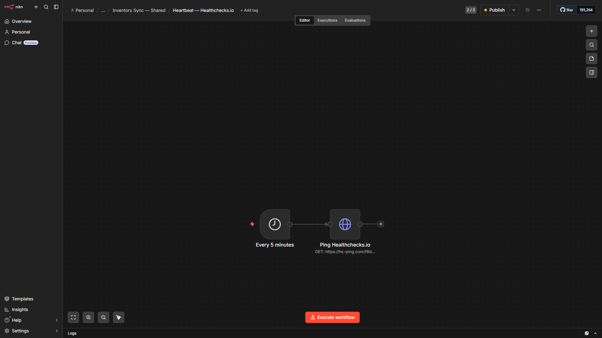Click the GitHub Star button

click(x=567, y=10)
